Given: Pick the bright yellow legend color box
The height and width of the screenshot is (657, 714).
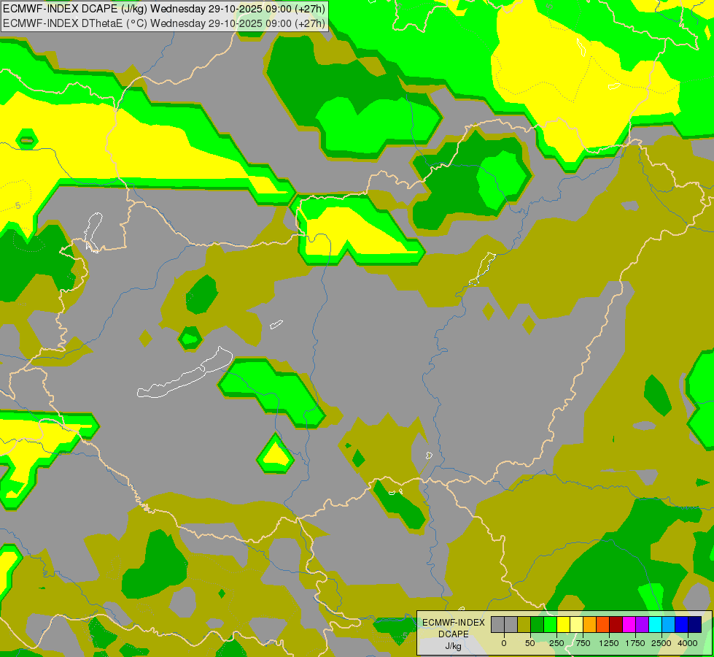Looking at the screenshot, I should (563, 624).
